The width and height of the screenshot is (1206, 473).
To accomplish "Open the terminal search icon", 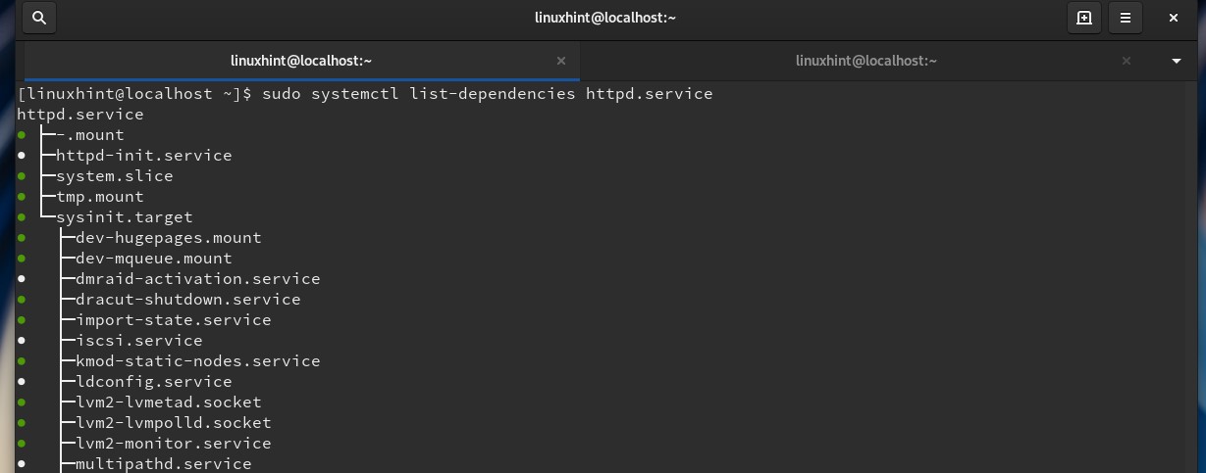I will (39, 18).
